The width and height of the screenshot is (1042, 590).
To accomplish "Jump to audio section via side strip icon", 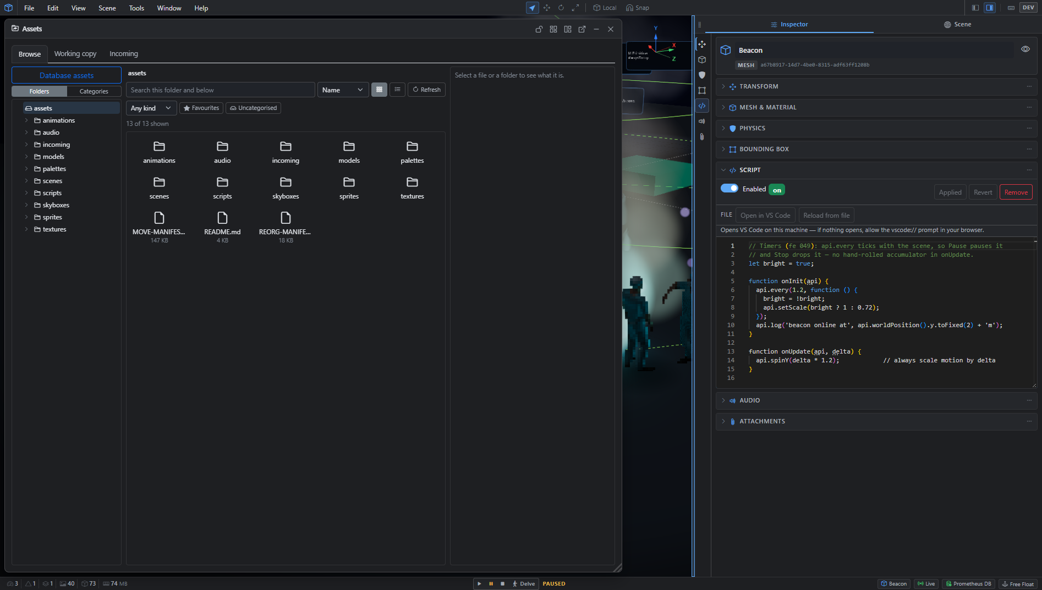I will [x=702, y=121].
